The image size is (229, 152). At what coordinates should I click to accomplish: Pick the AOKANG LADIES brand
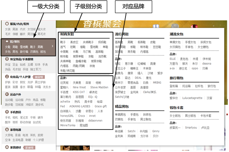80,106
